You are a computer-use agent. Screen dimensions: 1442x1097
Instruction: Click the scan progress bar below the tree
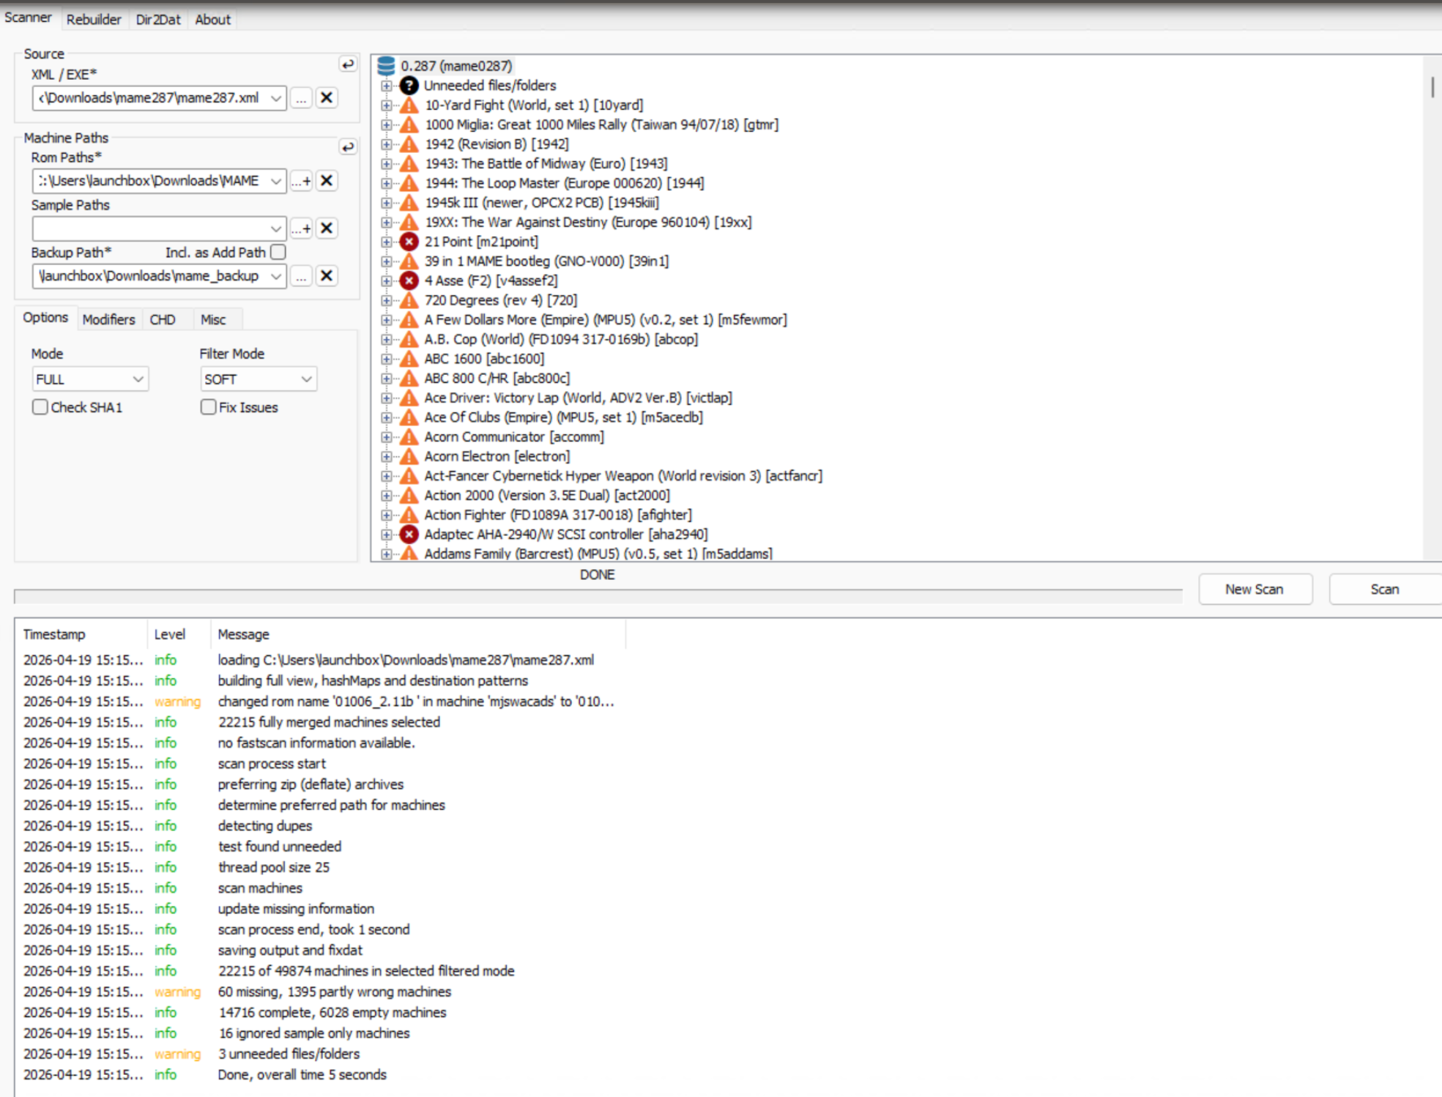tap(597, 593)
